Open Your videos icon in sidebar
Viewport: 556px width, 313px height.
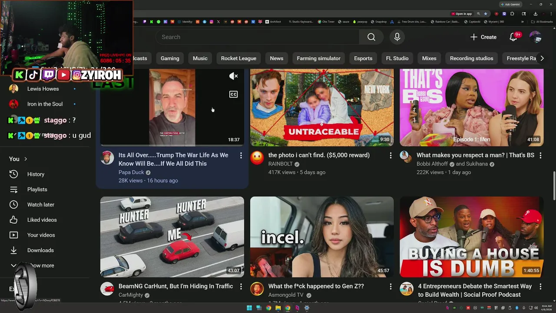tap(14, 235)
